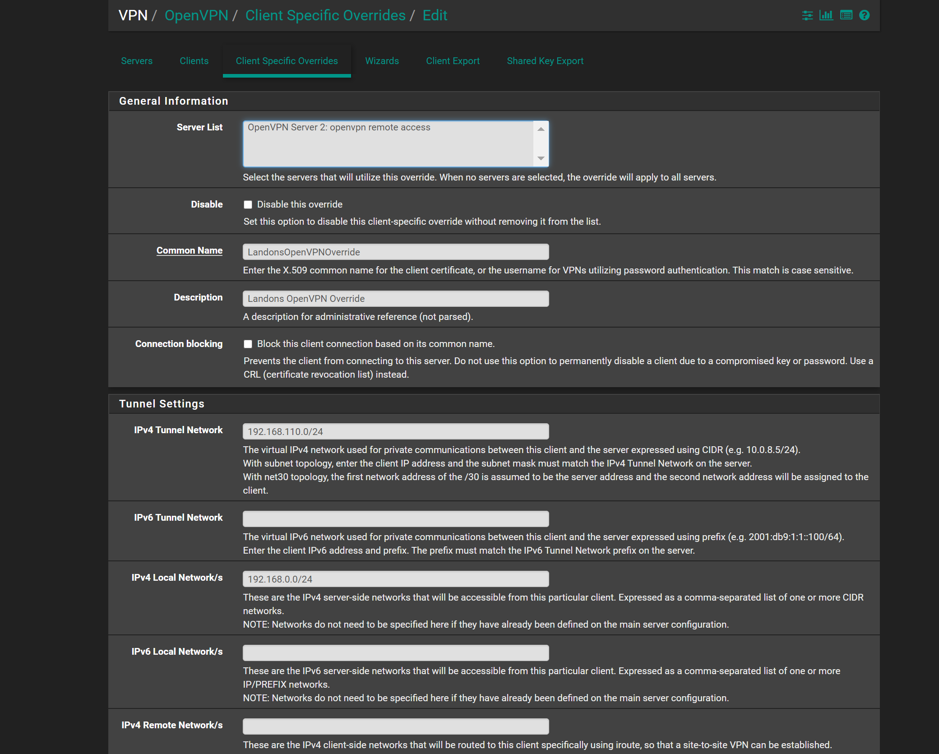Click the empty IPv6 Local Network/s field
939x754 pixels.
[396, 653]
